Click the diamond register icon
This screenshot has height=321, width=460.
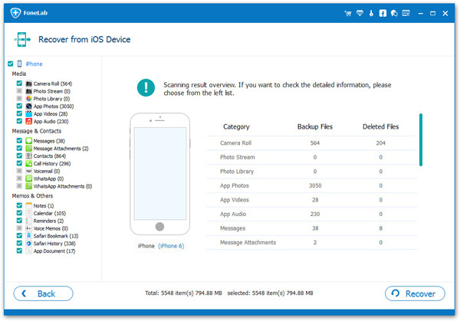coord(360,13)
